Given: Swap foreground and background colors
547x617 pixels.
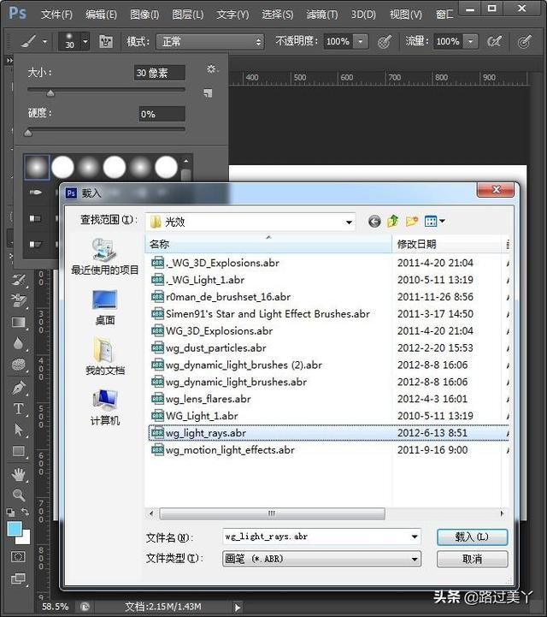Looking at the screenshot, I should click(x=25, y=512).
